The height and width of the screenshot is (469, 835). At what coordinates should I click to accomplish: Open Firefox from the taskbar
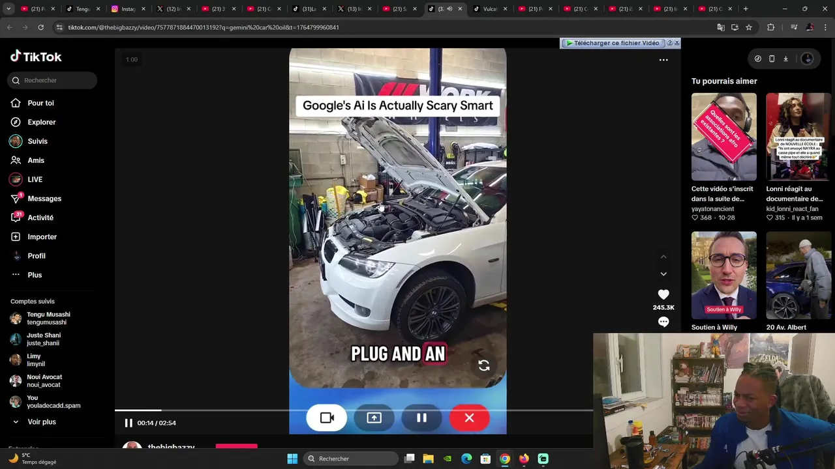524,459
